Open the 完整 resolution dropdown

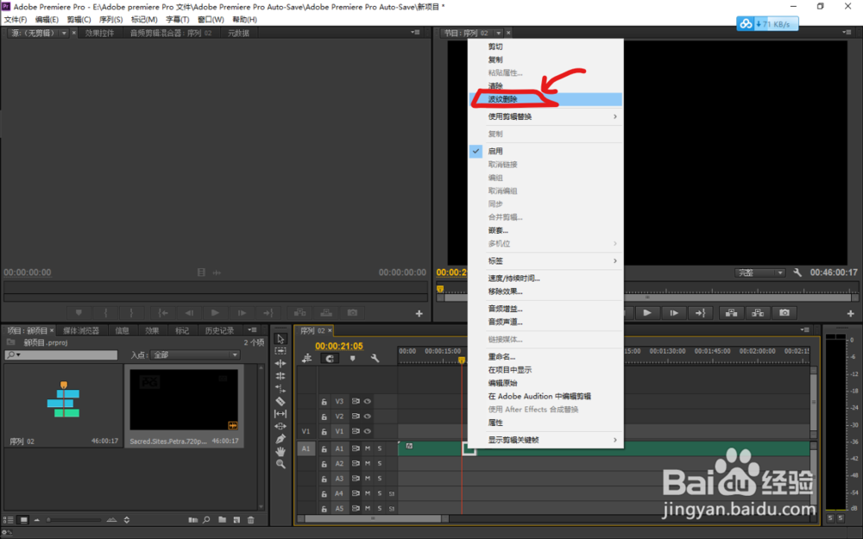pyautogui.click(x=759, y=273)
